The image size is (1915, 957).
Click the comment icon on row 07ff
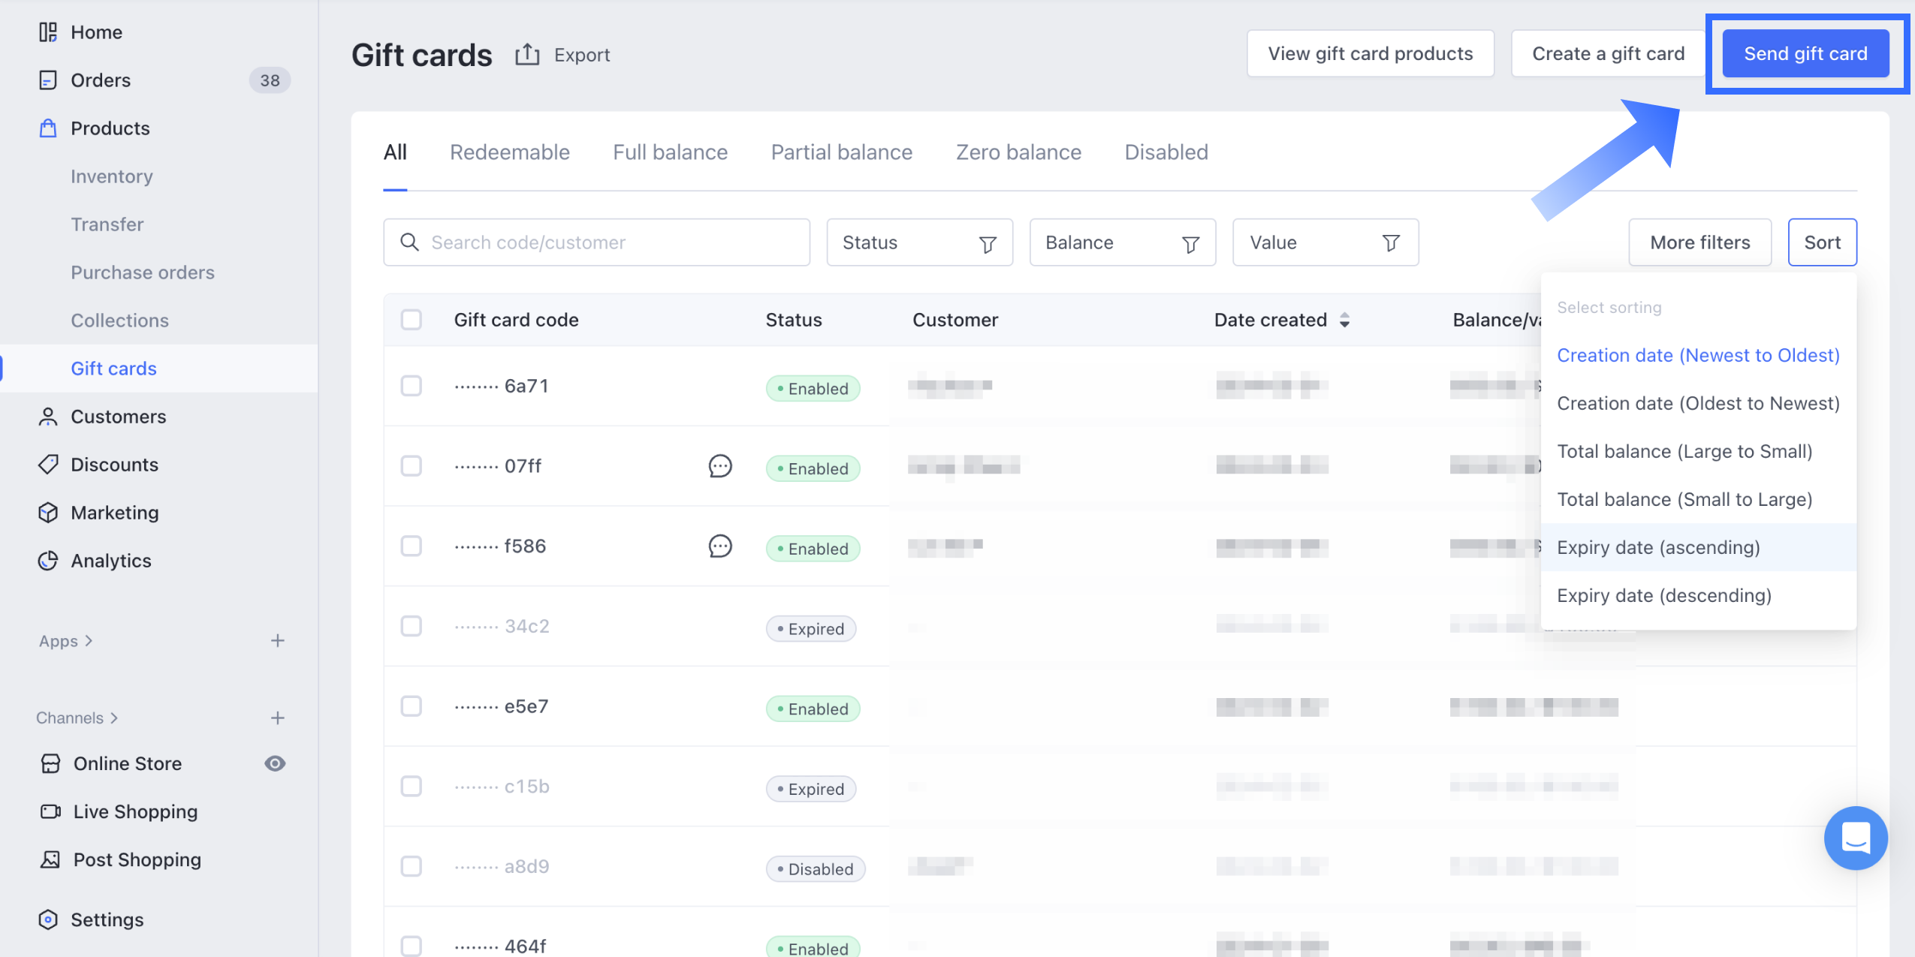[719, 466]
